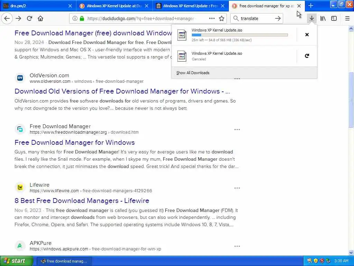Open the Library toolbar button
Image resolution: width=354 pixels, height=266 pixels.
323,19
